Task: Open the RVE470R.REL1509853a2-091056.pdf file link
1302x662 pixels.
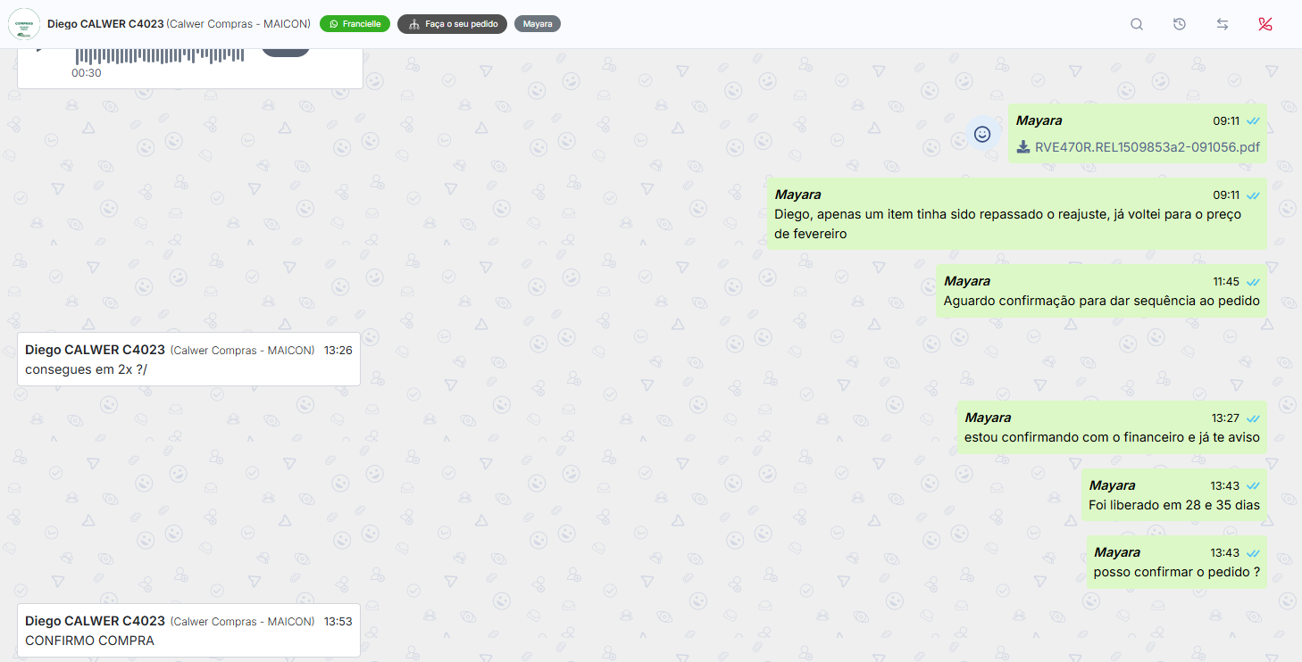Action: coord(1148,147)
